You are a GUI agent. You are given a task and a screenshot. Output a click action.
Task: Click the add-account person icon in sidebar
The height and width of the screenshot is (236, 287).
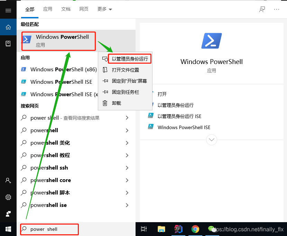8,181
